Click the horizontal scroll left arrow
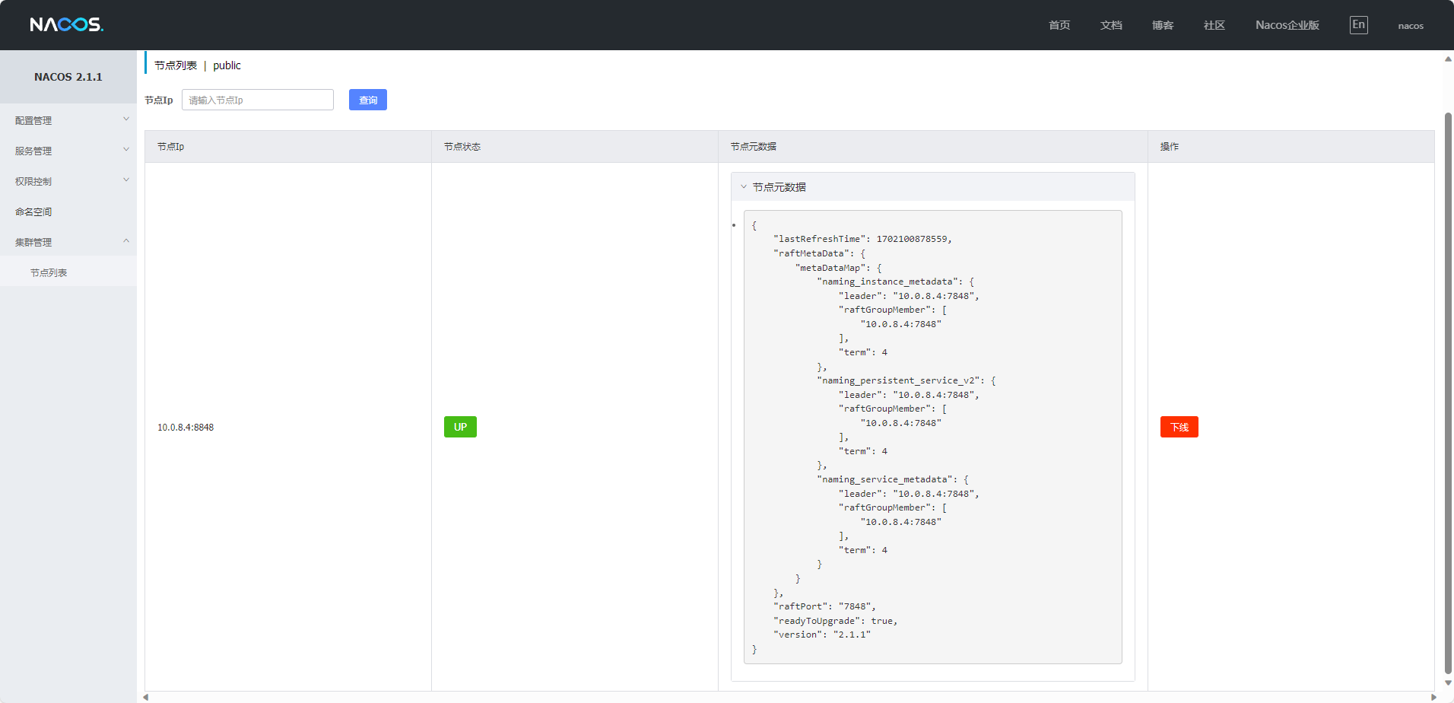1454x703 pixels. pos(146,697)
